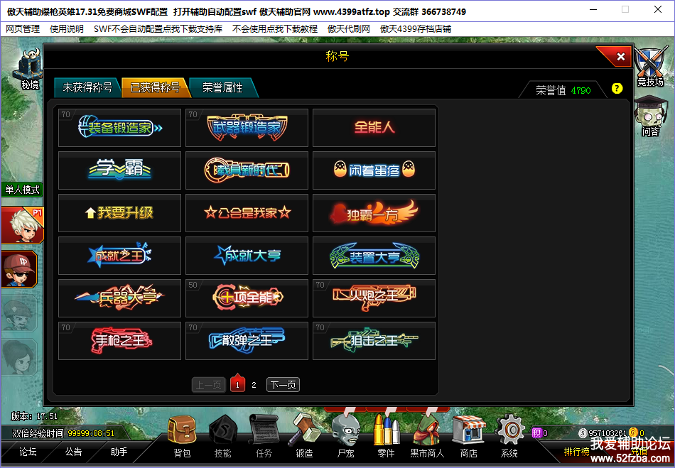Open the 技能 skills icon

point(223,435)
